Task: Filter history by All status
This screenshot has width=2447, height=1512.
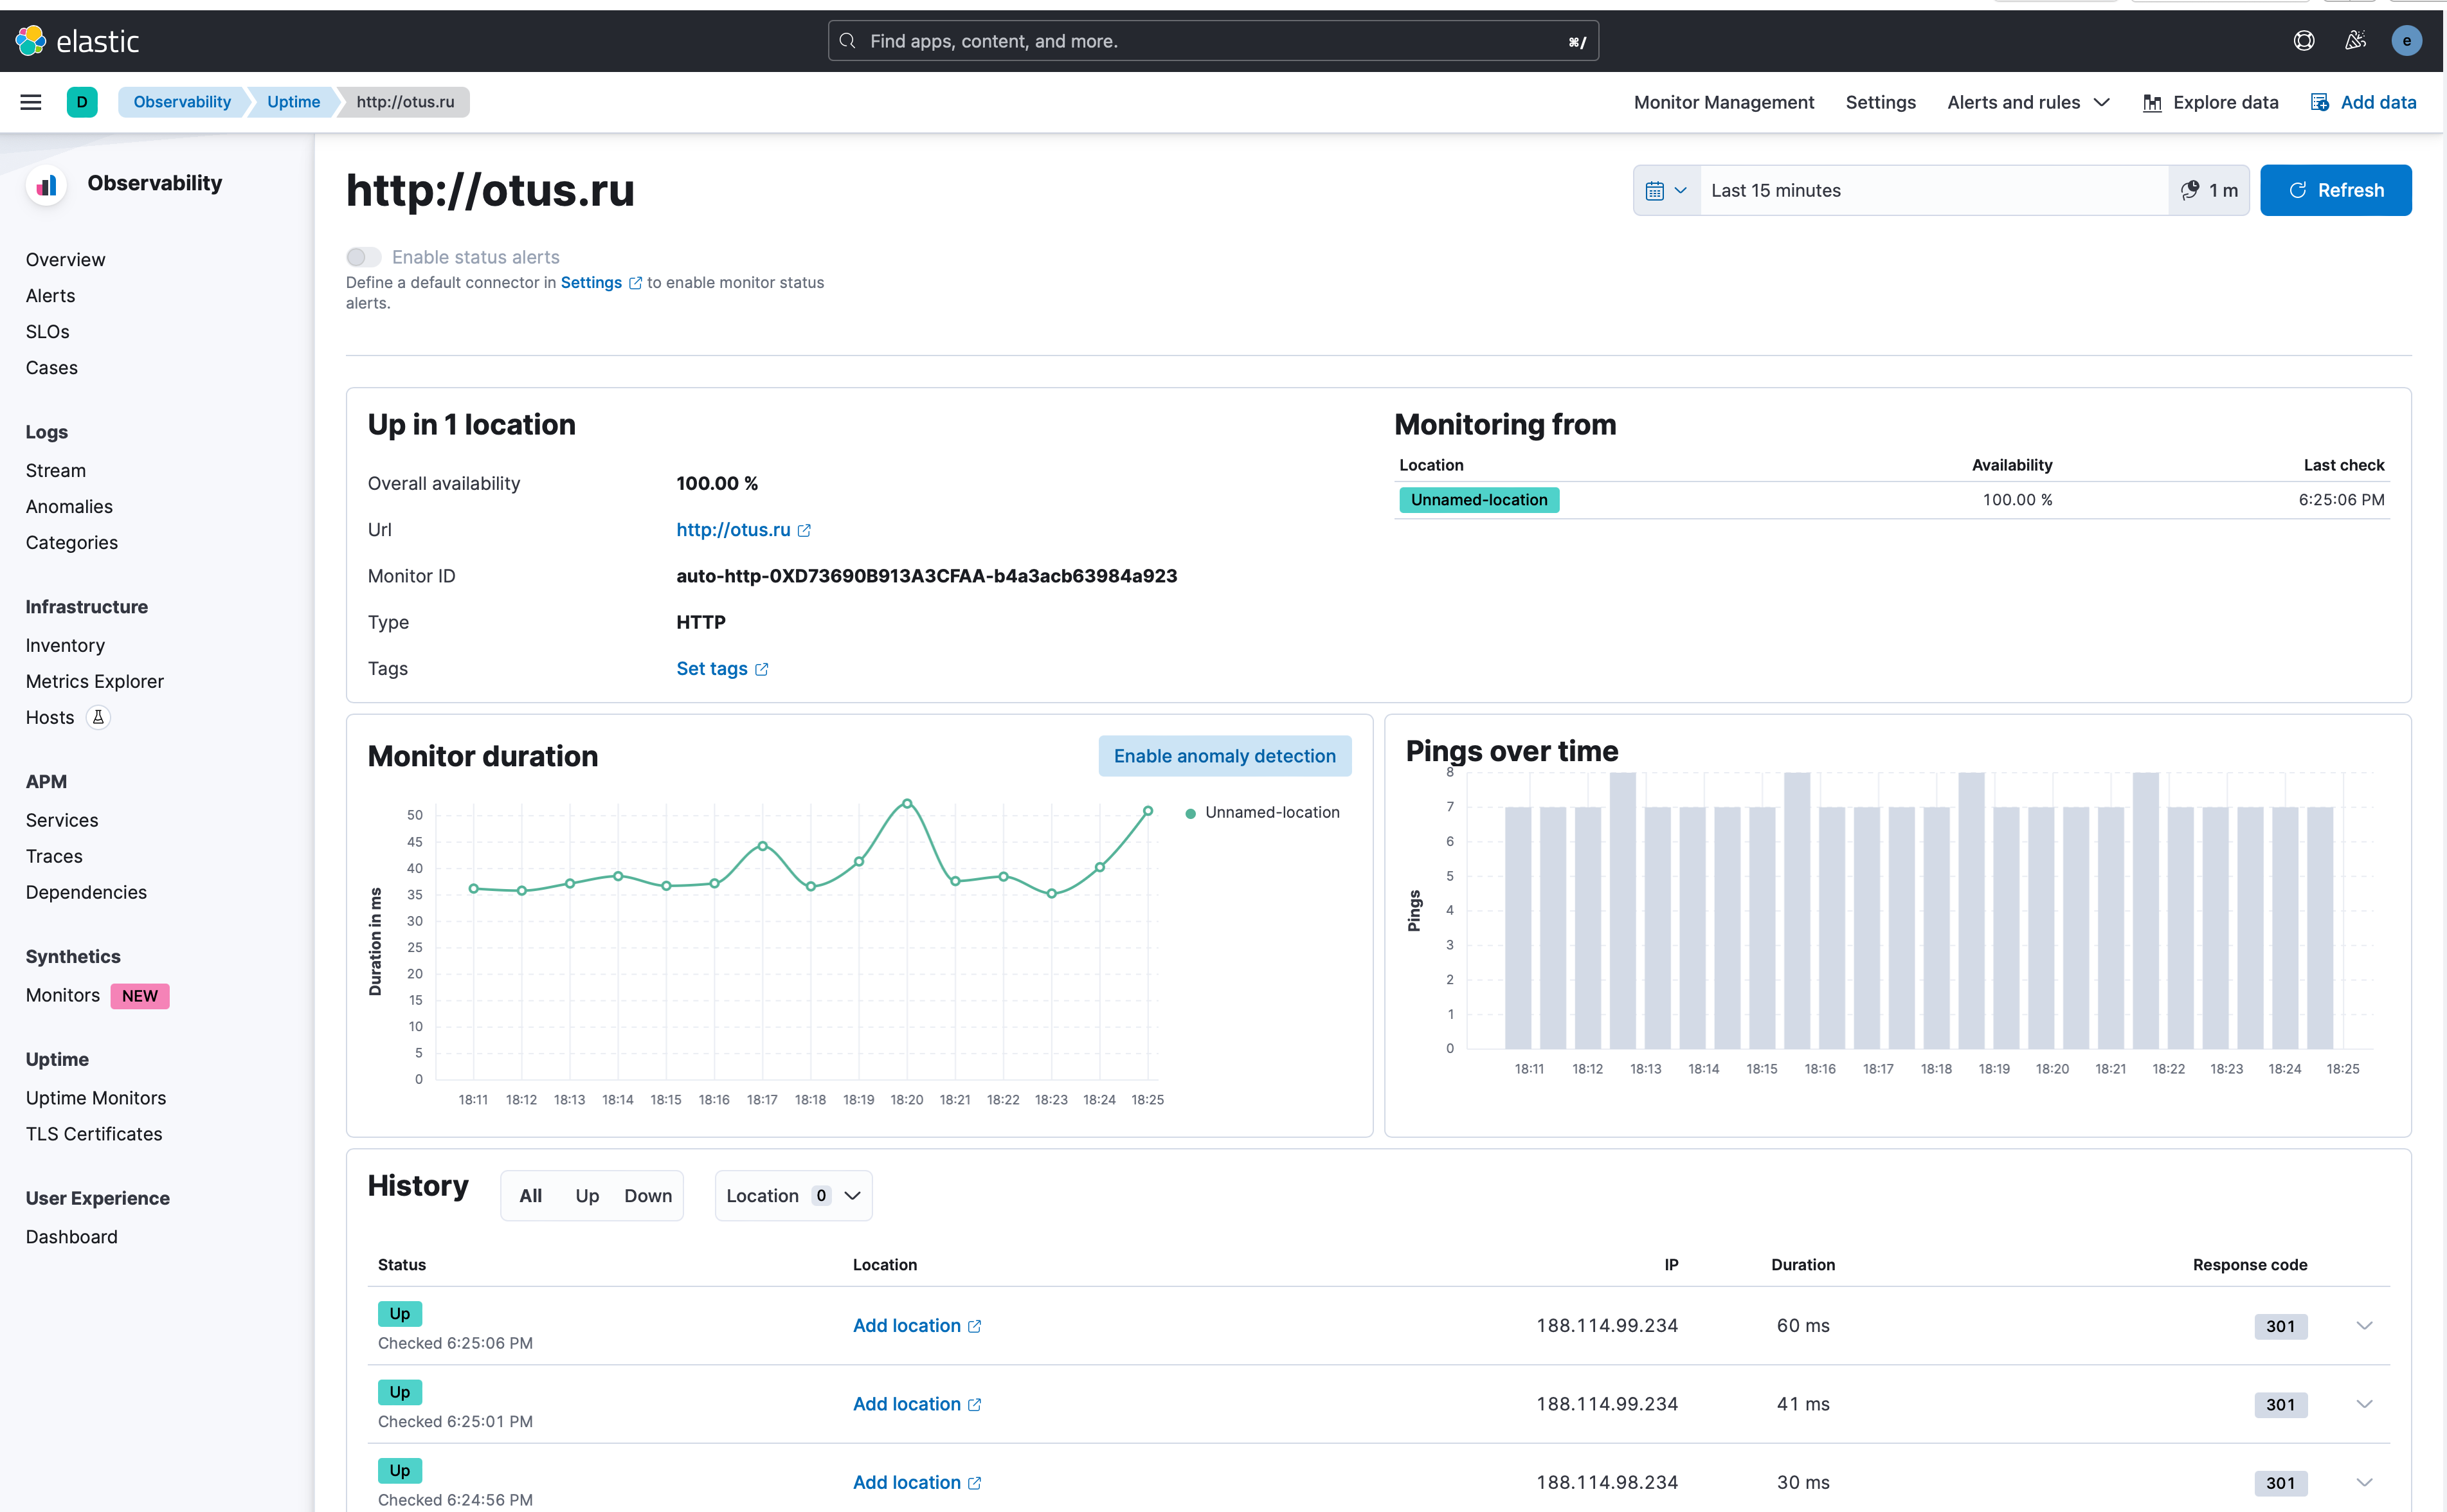Action: click(x=530, y=1196)
